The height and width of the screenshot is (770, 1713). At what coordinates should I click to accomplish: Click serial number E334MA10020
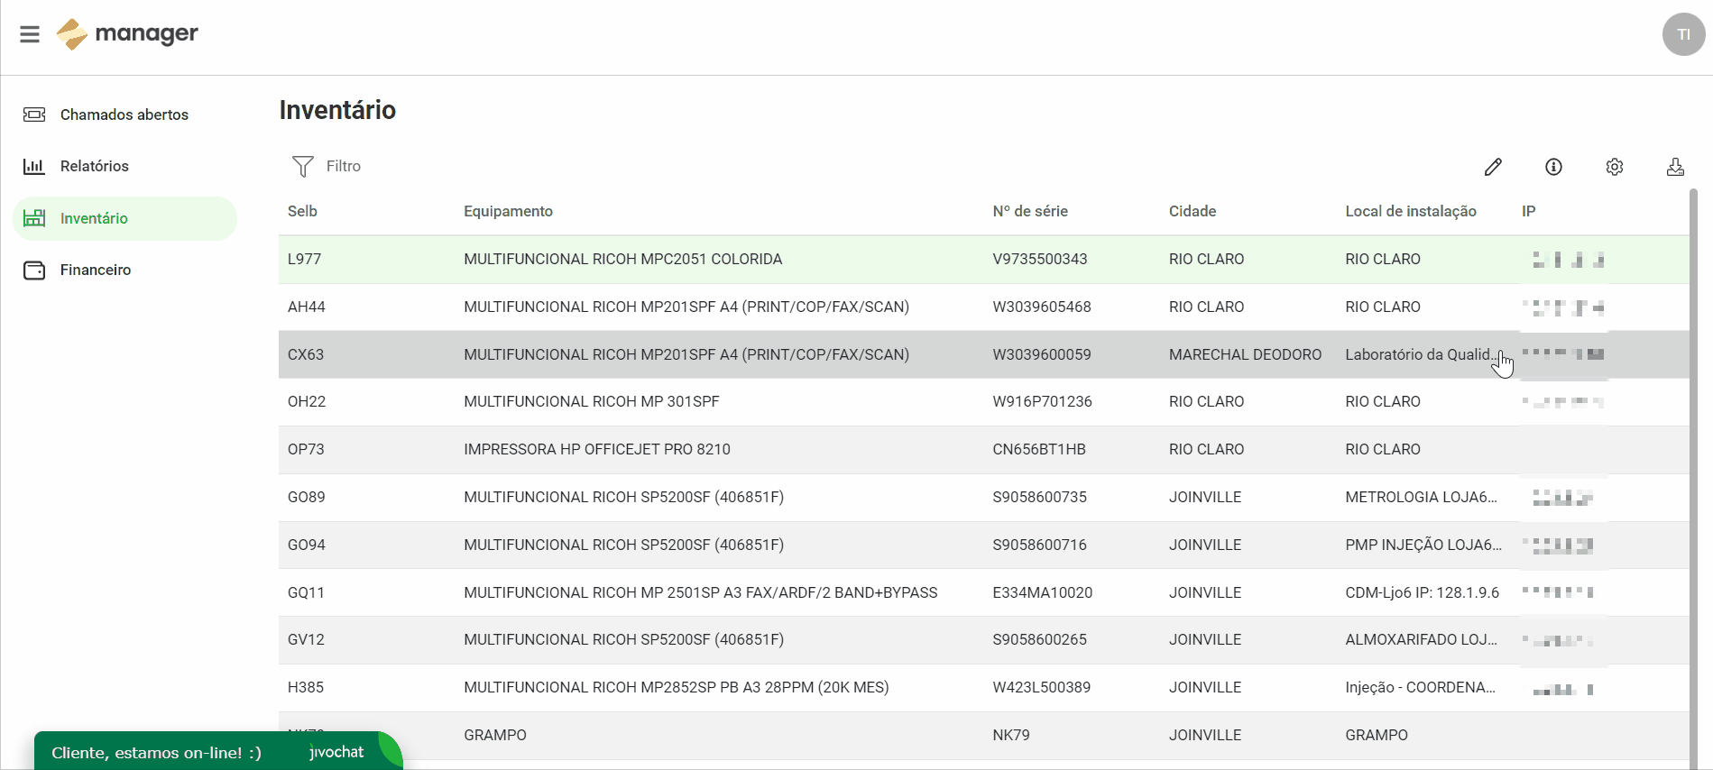[1042, 593]
